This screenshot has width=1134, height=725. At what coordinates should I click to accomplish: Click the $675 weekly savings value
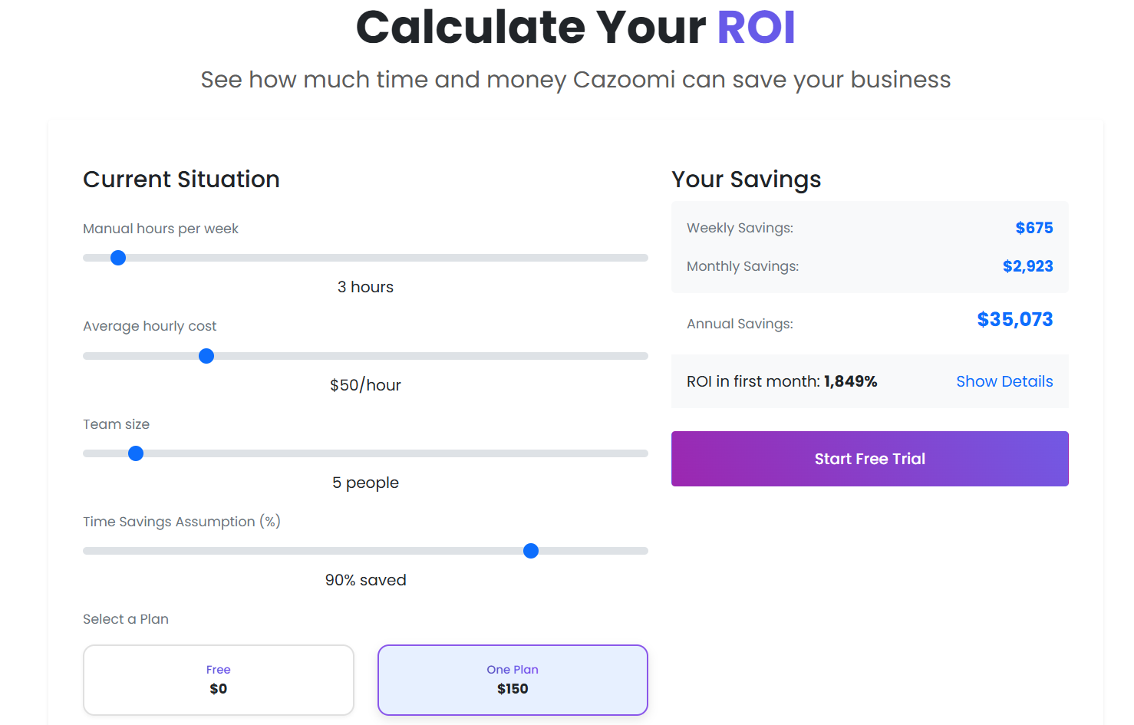1033,228
